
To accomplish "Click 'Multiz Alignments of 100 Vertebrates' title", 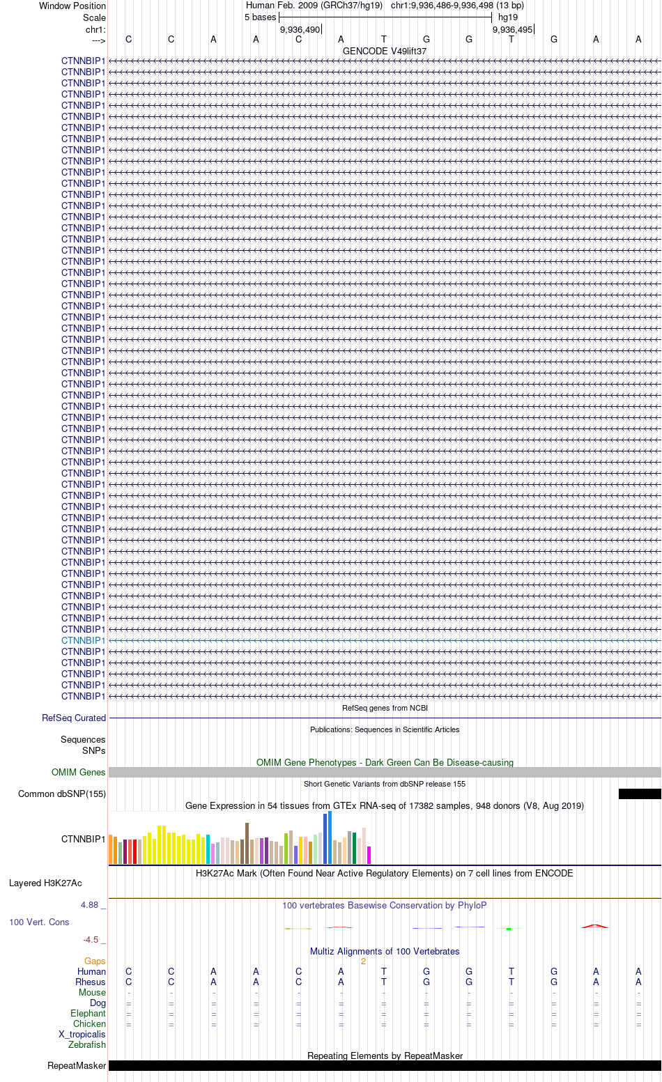I will 385,951.
